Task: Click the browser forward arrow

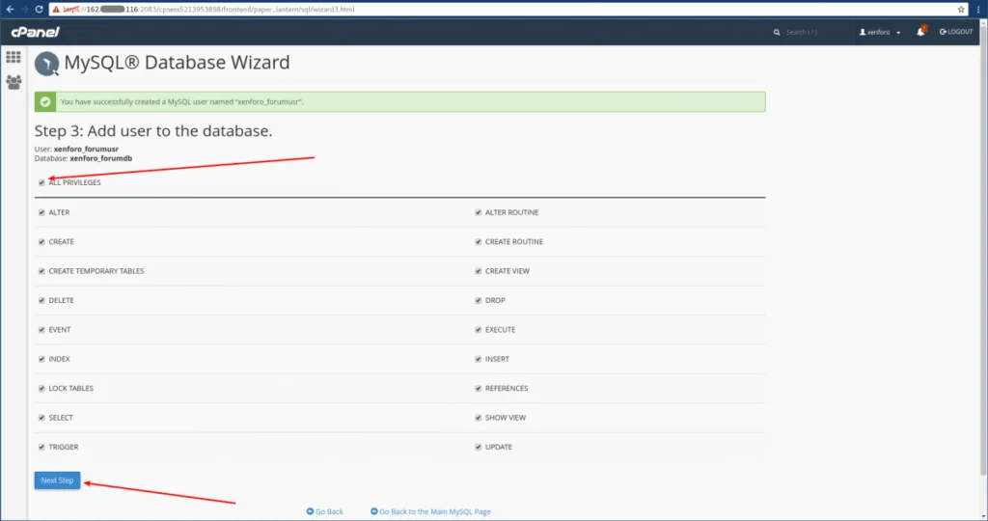Action: click(24, 9)
